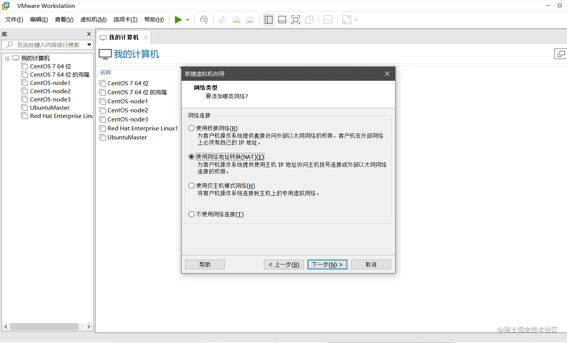Viewport: 567px width, 343px height.
Task: Open the 文件(F) menu
Action: [x=14, y=20]
